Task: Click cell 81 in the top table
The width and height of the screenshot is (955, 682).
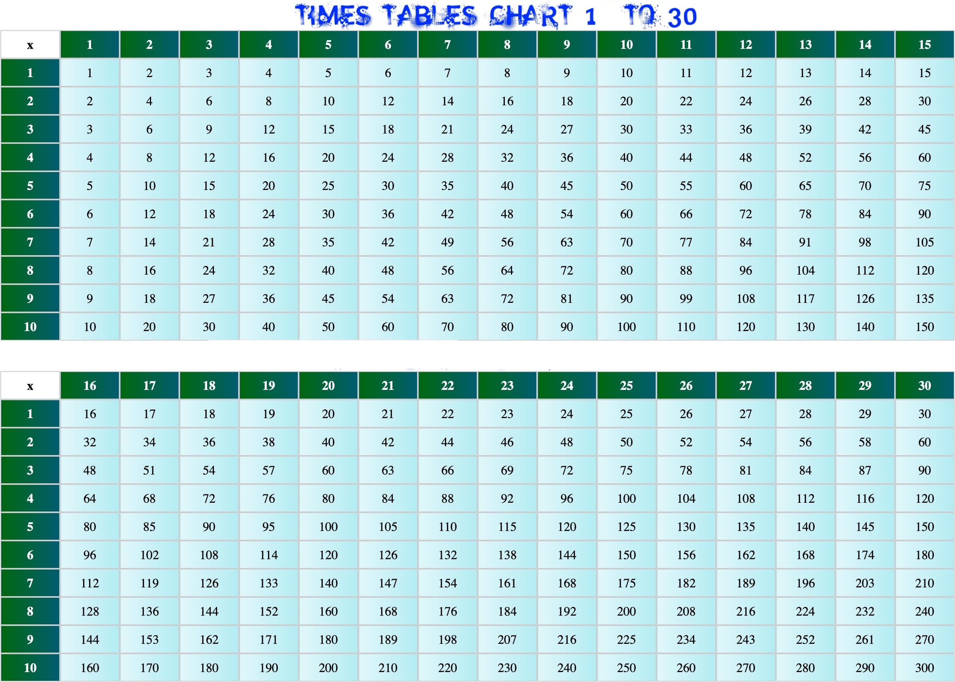Action: click(x=567, y=298)
